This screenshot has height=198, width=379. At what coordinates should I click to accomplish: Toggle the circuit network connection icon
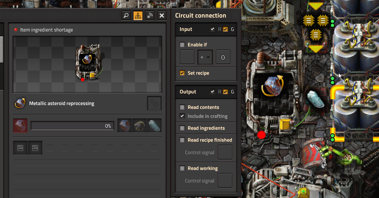point(138,15)
